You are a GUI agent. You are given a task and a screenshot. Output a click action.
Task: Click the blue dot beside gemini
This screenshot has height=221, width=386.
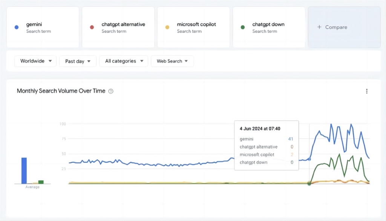click(x=17, y=28)
